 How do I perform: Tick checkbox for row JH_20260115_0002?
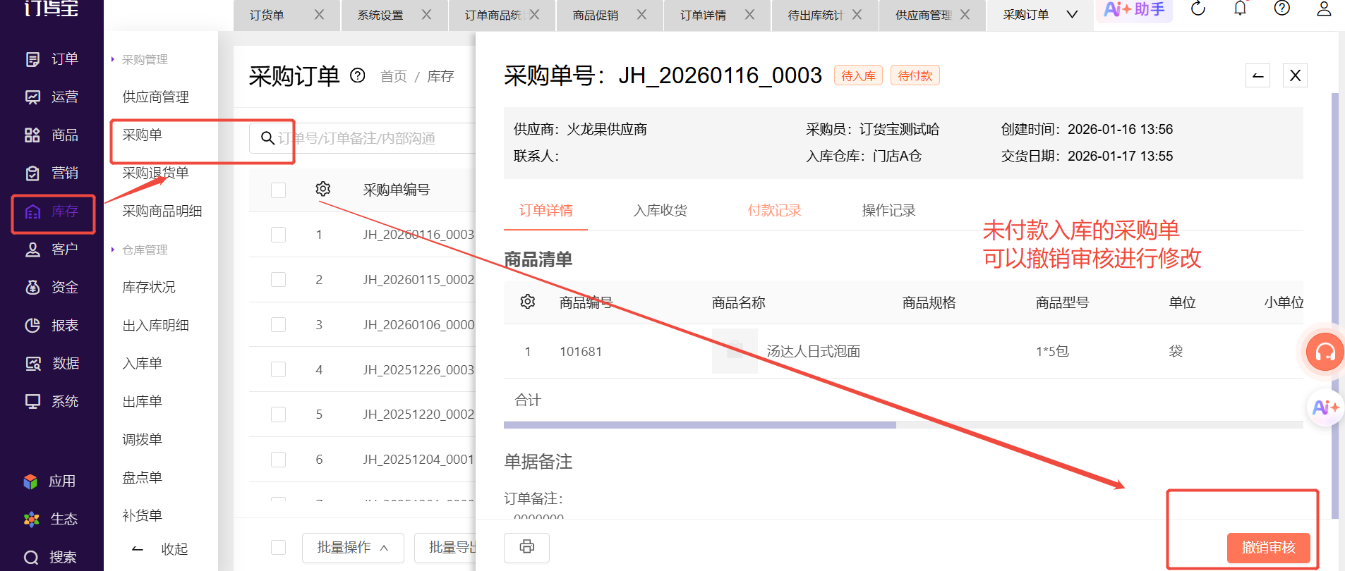pos(279,280)
